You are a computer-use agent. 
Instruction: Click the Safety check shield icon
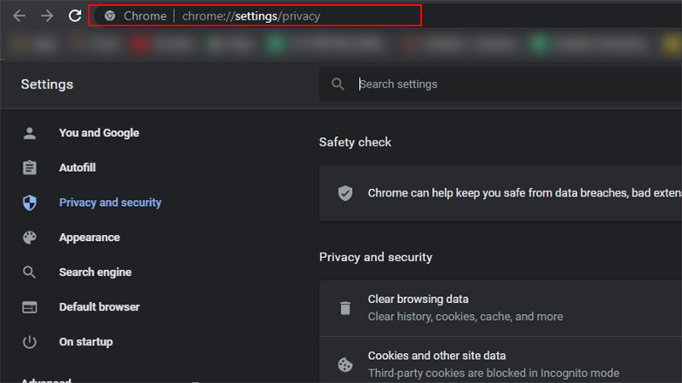pos(345,193)
